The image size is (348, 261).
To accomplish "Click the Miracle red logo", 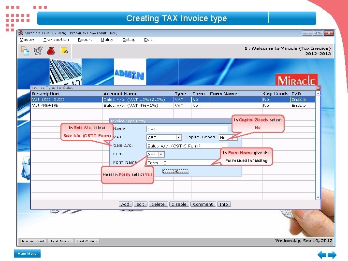I will [x=296, y=80].
